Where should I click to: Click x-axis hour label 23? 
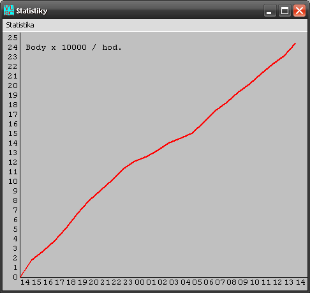pos(128,282)
